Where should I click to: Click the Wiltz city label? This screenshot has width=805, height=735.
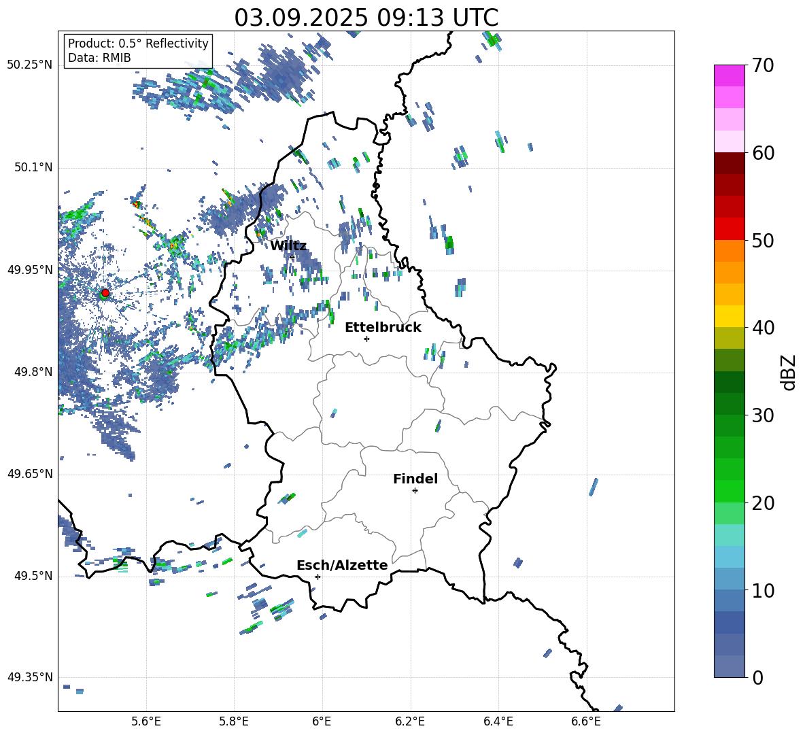coord(288,246)
